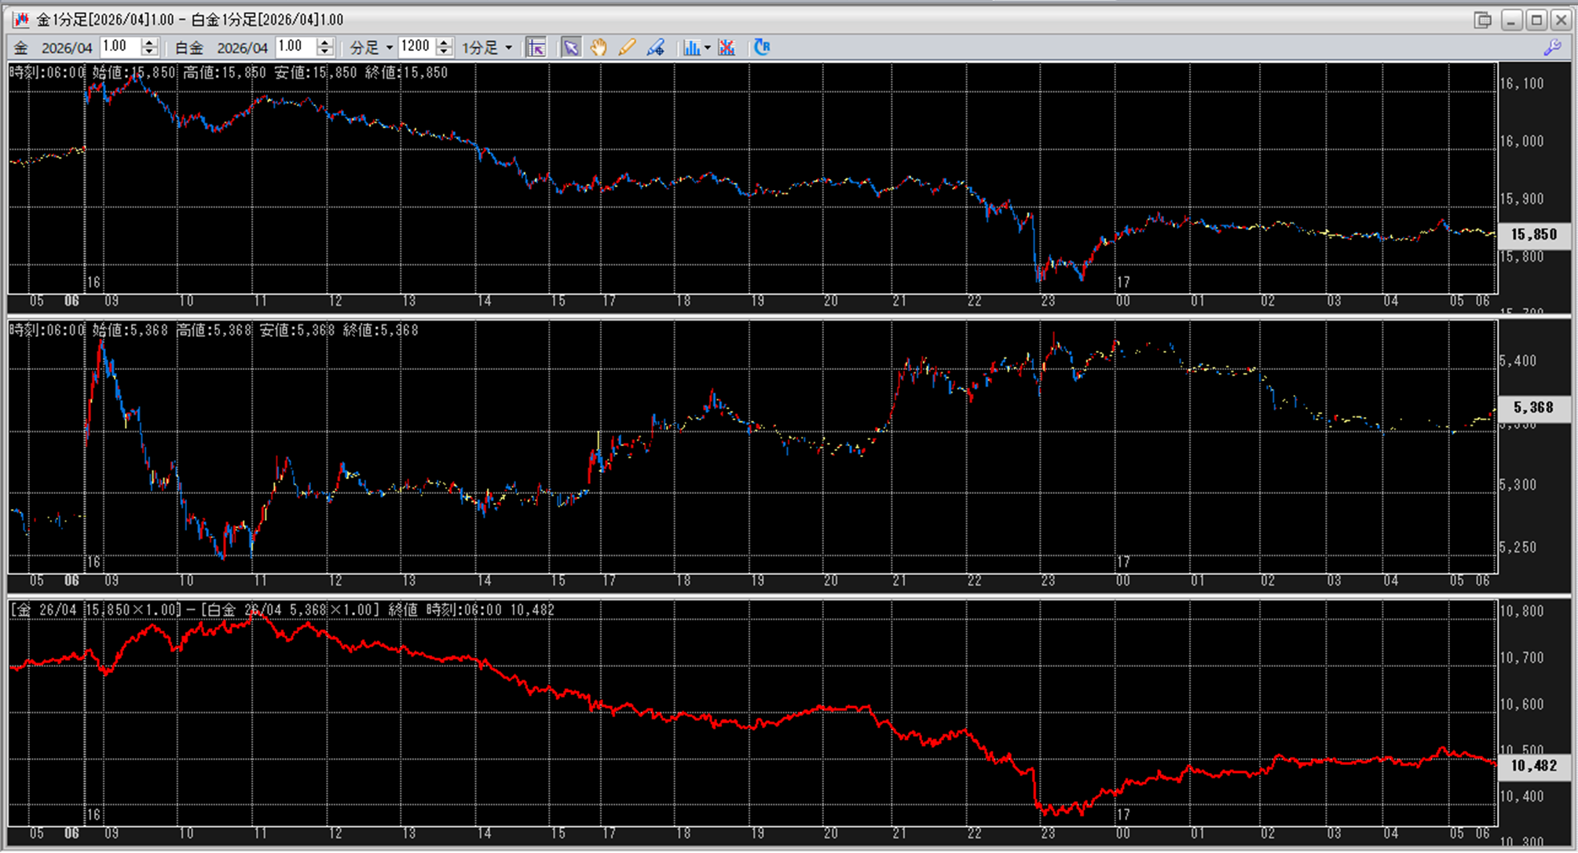Open the bar chart indicator icon
This screenshot has width=1578, height=853.
[691, 48]
